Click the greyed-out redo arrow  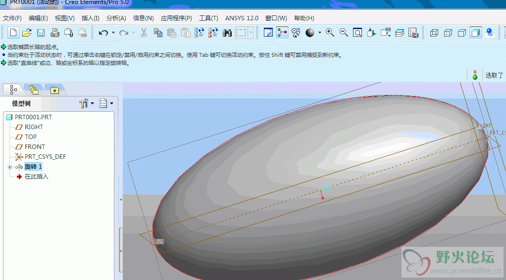pos(124,33)
